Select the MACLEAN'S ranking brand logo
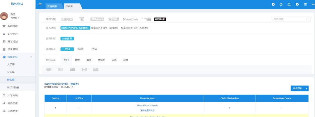 coord(160,19)
